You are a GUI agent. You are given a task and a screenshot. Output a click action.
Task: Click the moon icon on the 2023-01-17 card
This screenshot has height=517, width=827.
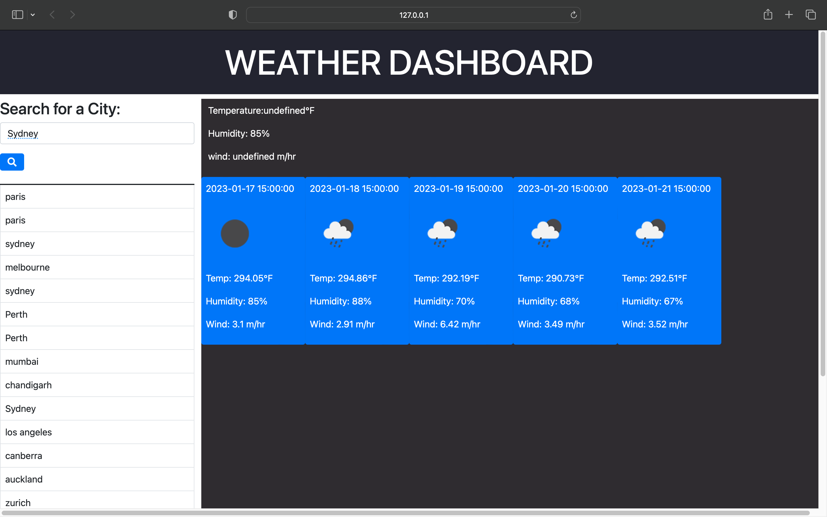coord(235,233)
